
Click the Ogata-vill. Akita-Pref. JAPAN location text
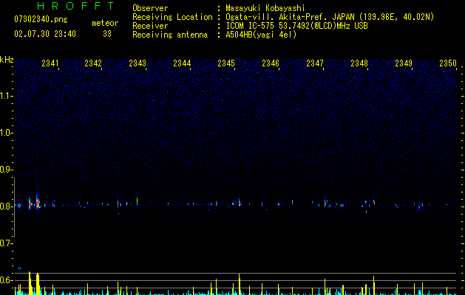[x=330, y=17]
